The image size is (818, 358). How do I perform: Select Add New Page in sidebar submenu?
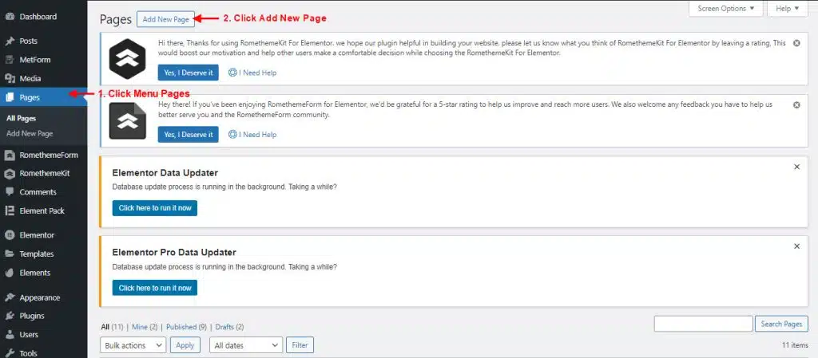30,134
